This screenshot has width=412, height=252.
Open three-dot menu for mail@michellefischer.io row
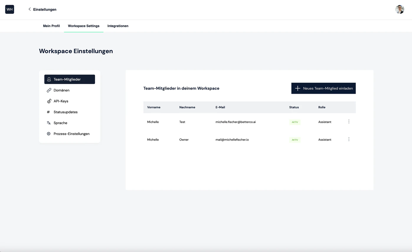[349, 139]
